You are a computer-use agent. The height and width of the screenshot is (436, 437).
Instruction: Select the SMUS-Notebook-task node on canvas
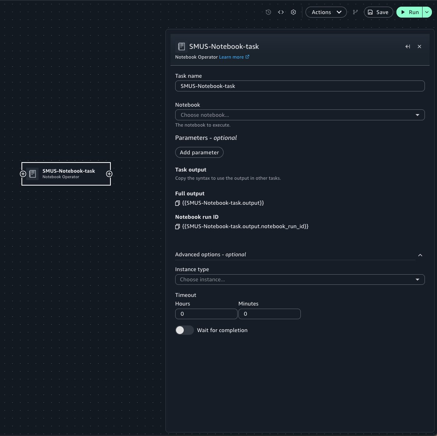[x=66, y=173]
